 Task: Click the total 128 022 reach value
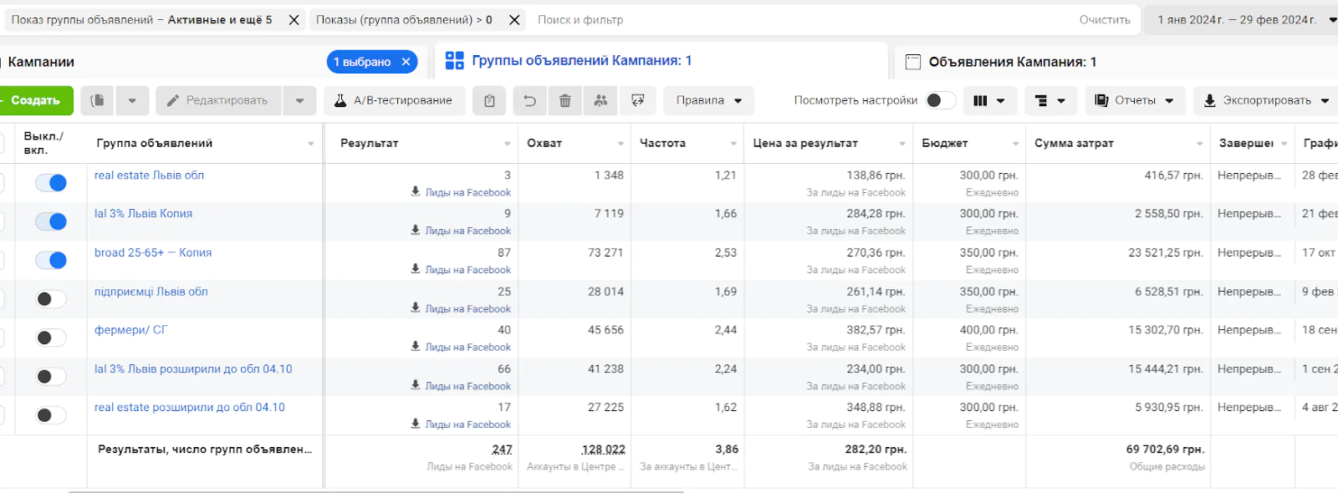[x=603, y=450]
